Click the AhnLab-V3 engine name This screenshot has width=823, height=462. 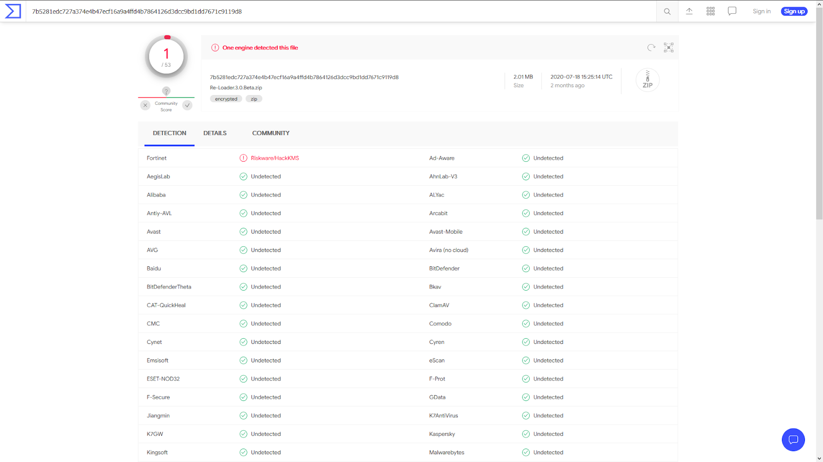[x=443, y=177]
